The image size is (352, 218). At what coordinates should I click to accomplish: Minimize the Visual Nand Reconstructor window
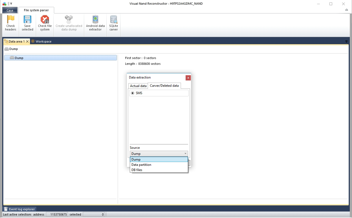(x=318, y=4)
